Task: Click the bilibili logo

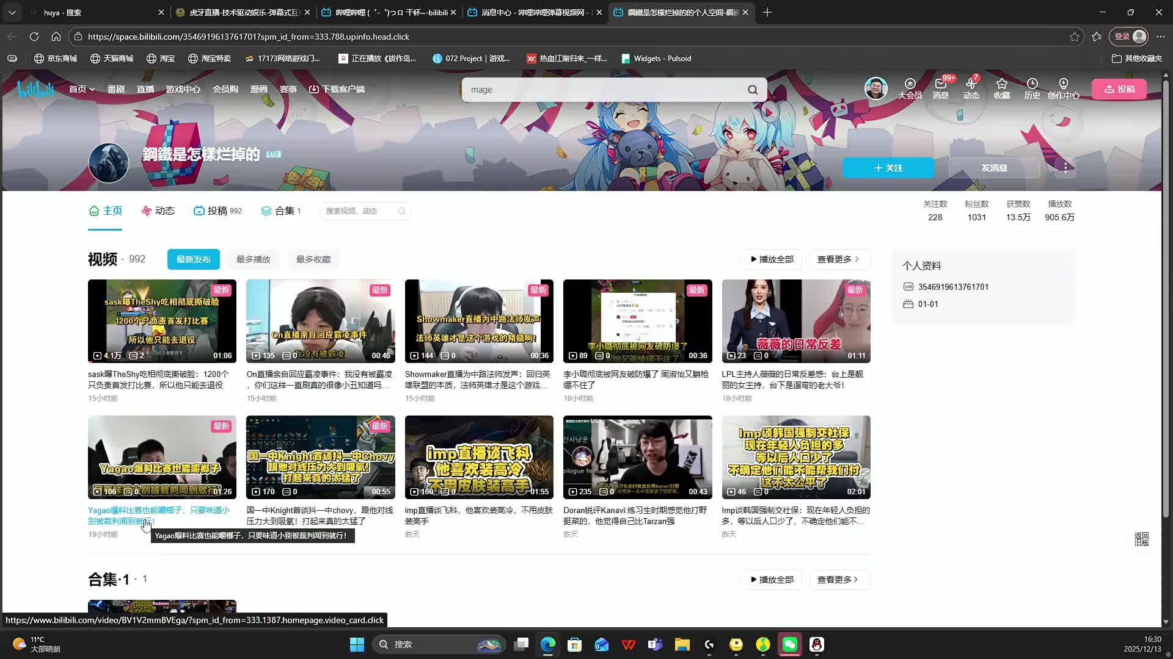Action: tap(37, 89)
